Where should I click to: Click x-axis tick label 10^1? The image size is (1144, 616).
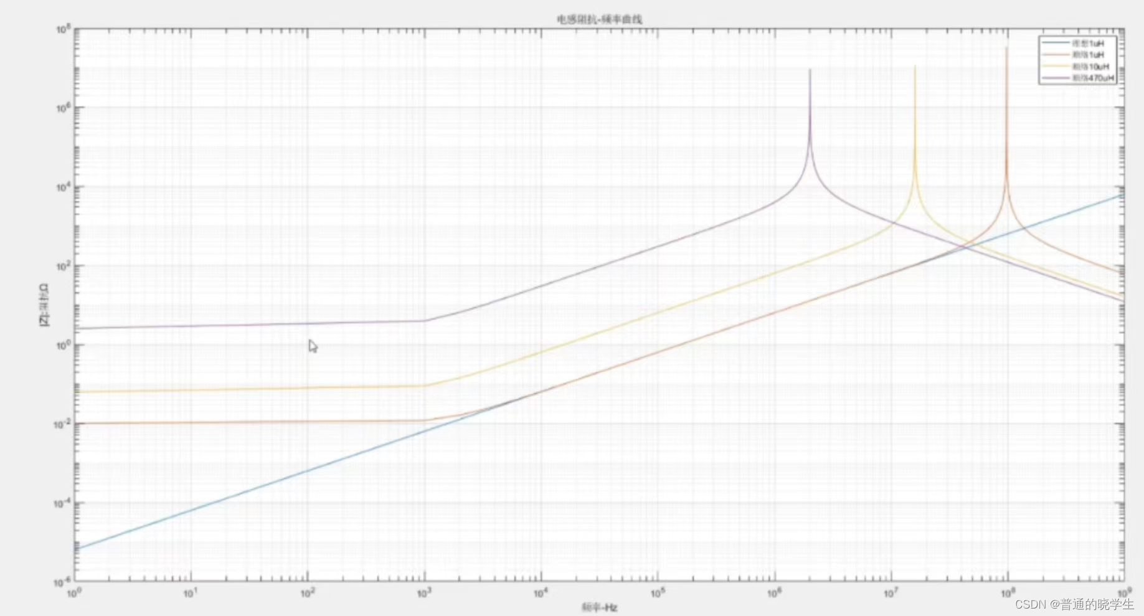pyautogui.click(x=191, y=593)
